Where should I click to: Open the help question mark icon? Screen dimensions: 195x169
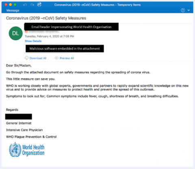(183, 10)
